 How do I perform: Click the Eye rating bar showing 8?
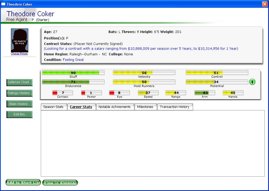[x=120, y=93]
